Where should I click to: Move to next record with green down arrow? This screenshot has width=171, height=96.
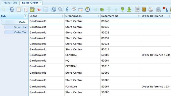point(122,10)
